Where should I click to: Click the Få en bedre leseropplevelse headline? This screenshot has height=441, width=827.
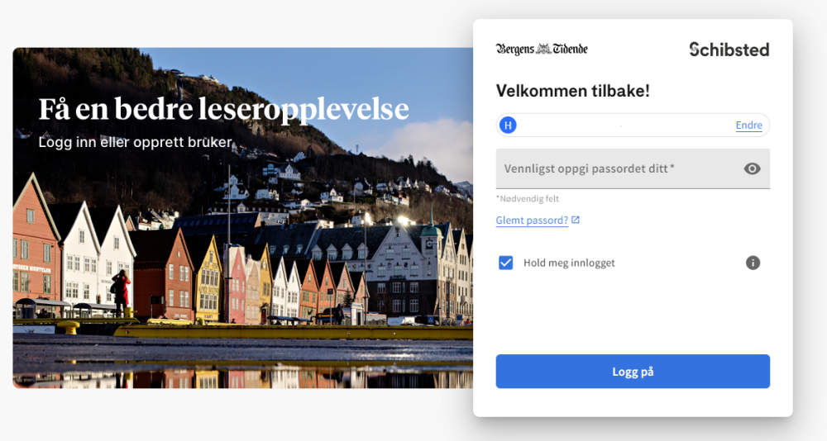pyautogui.click(x=223, y=110)
